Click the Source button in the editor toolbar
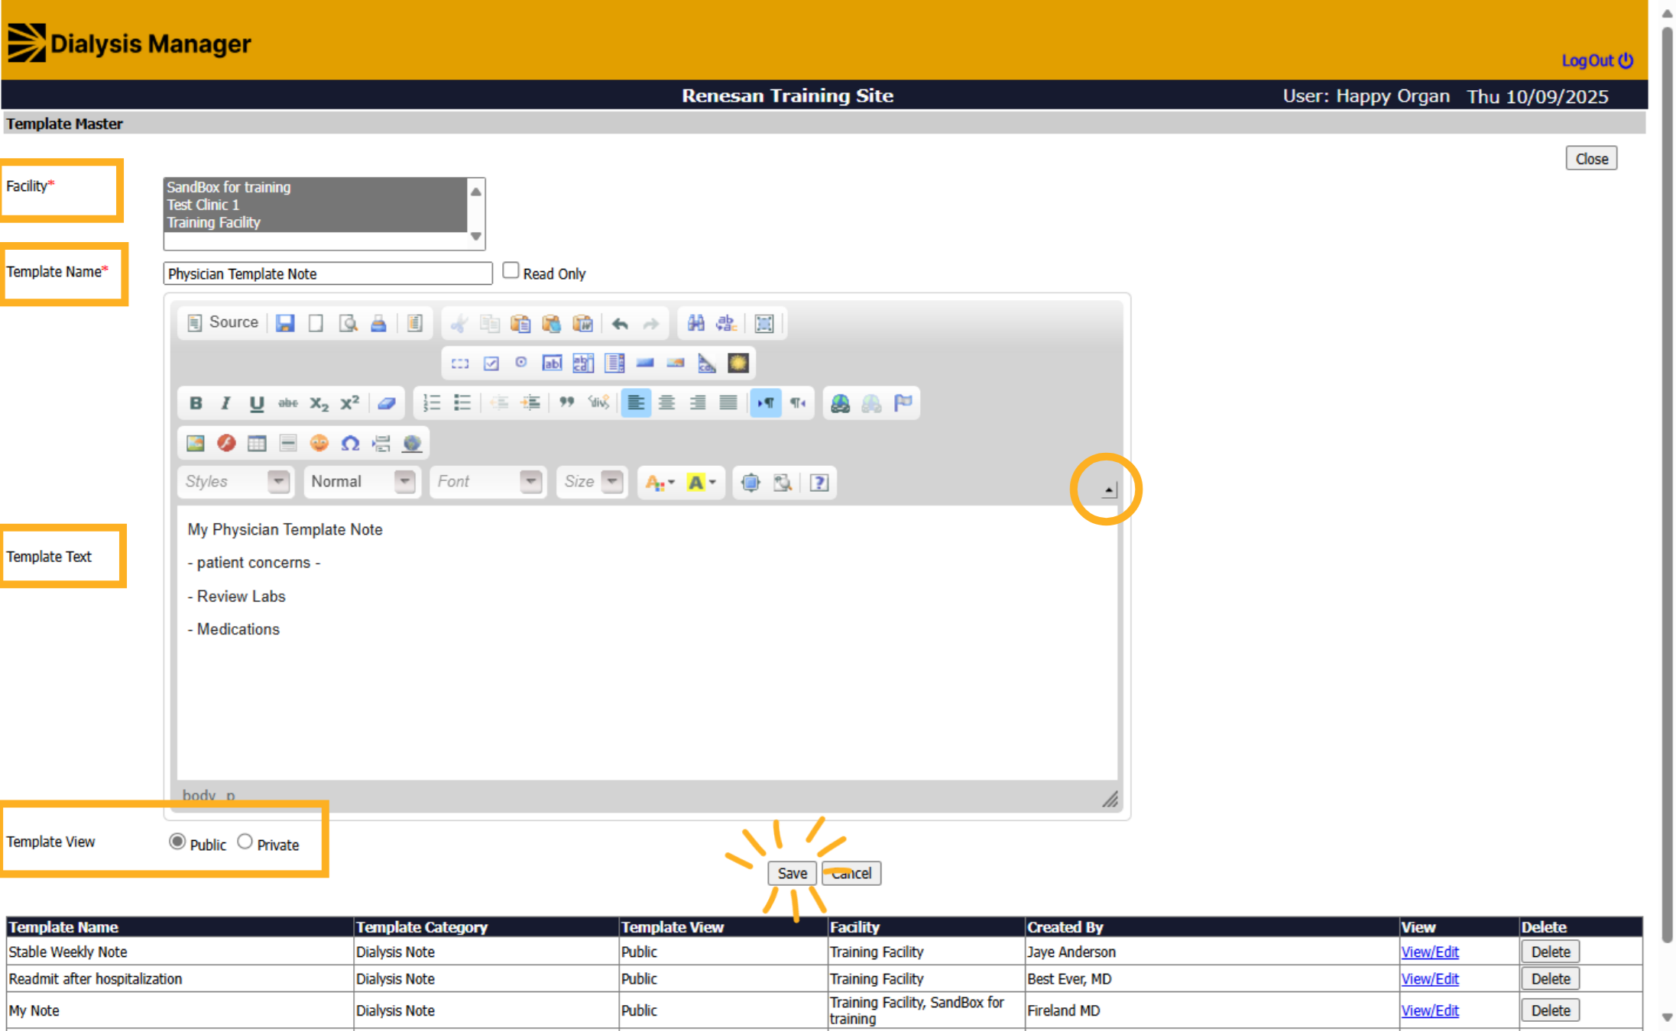 [x=223, y=323]
